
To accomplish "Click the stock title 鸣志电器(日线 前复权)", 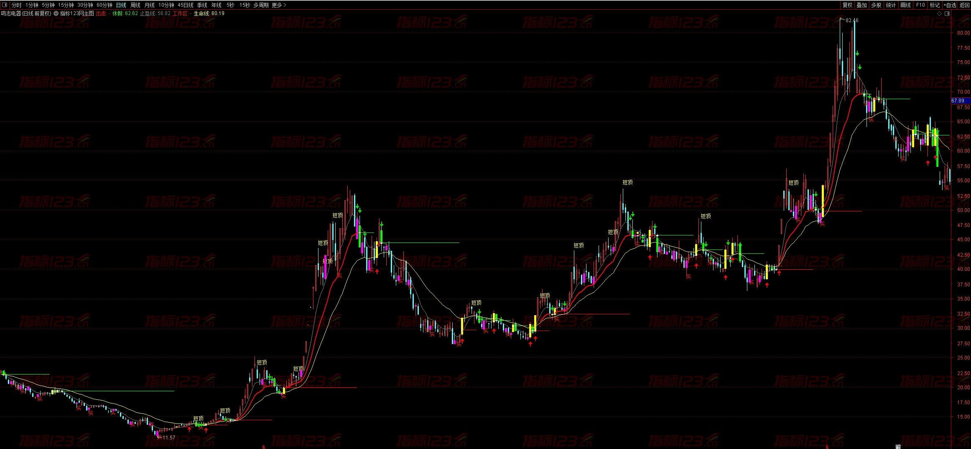I will coord(26,13).
